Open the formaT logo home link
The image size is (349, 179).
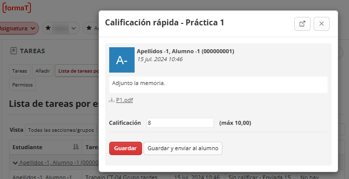(x=16, y=8)
